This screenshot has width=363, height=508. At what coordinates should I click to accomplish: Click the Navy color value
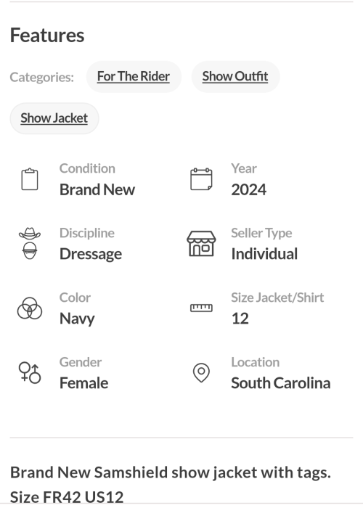pos(77,319)
